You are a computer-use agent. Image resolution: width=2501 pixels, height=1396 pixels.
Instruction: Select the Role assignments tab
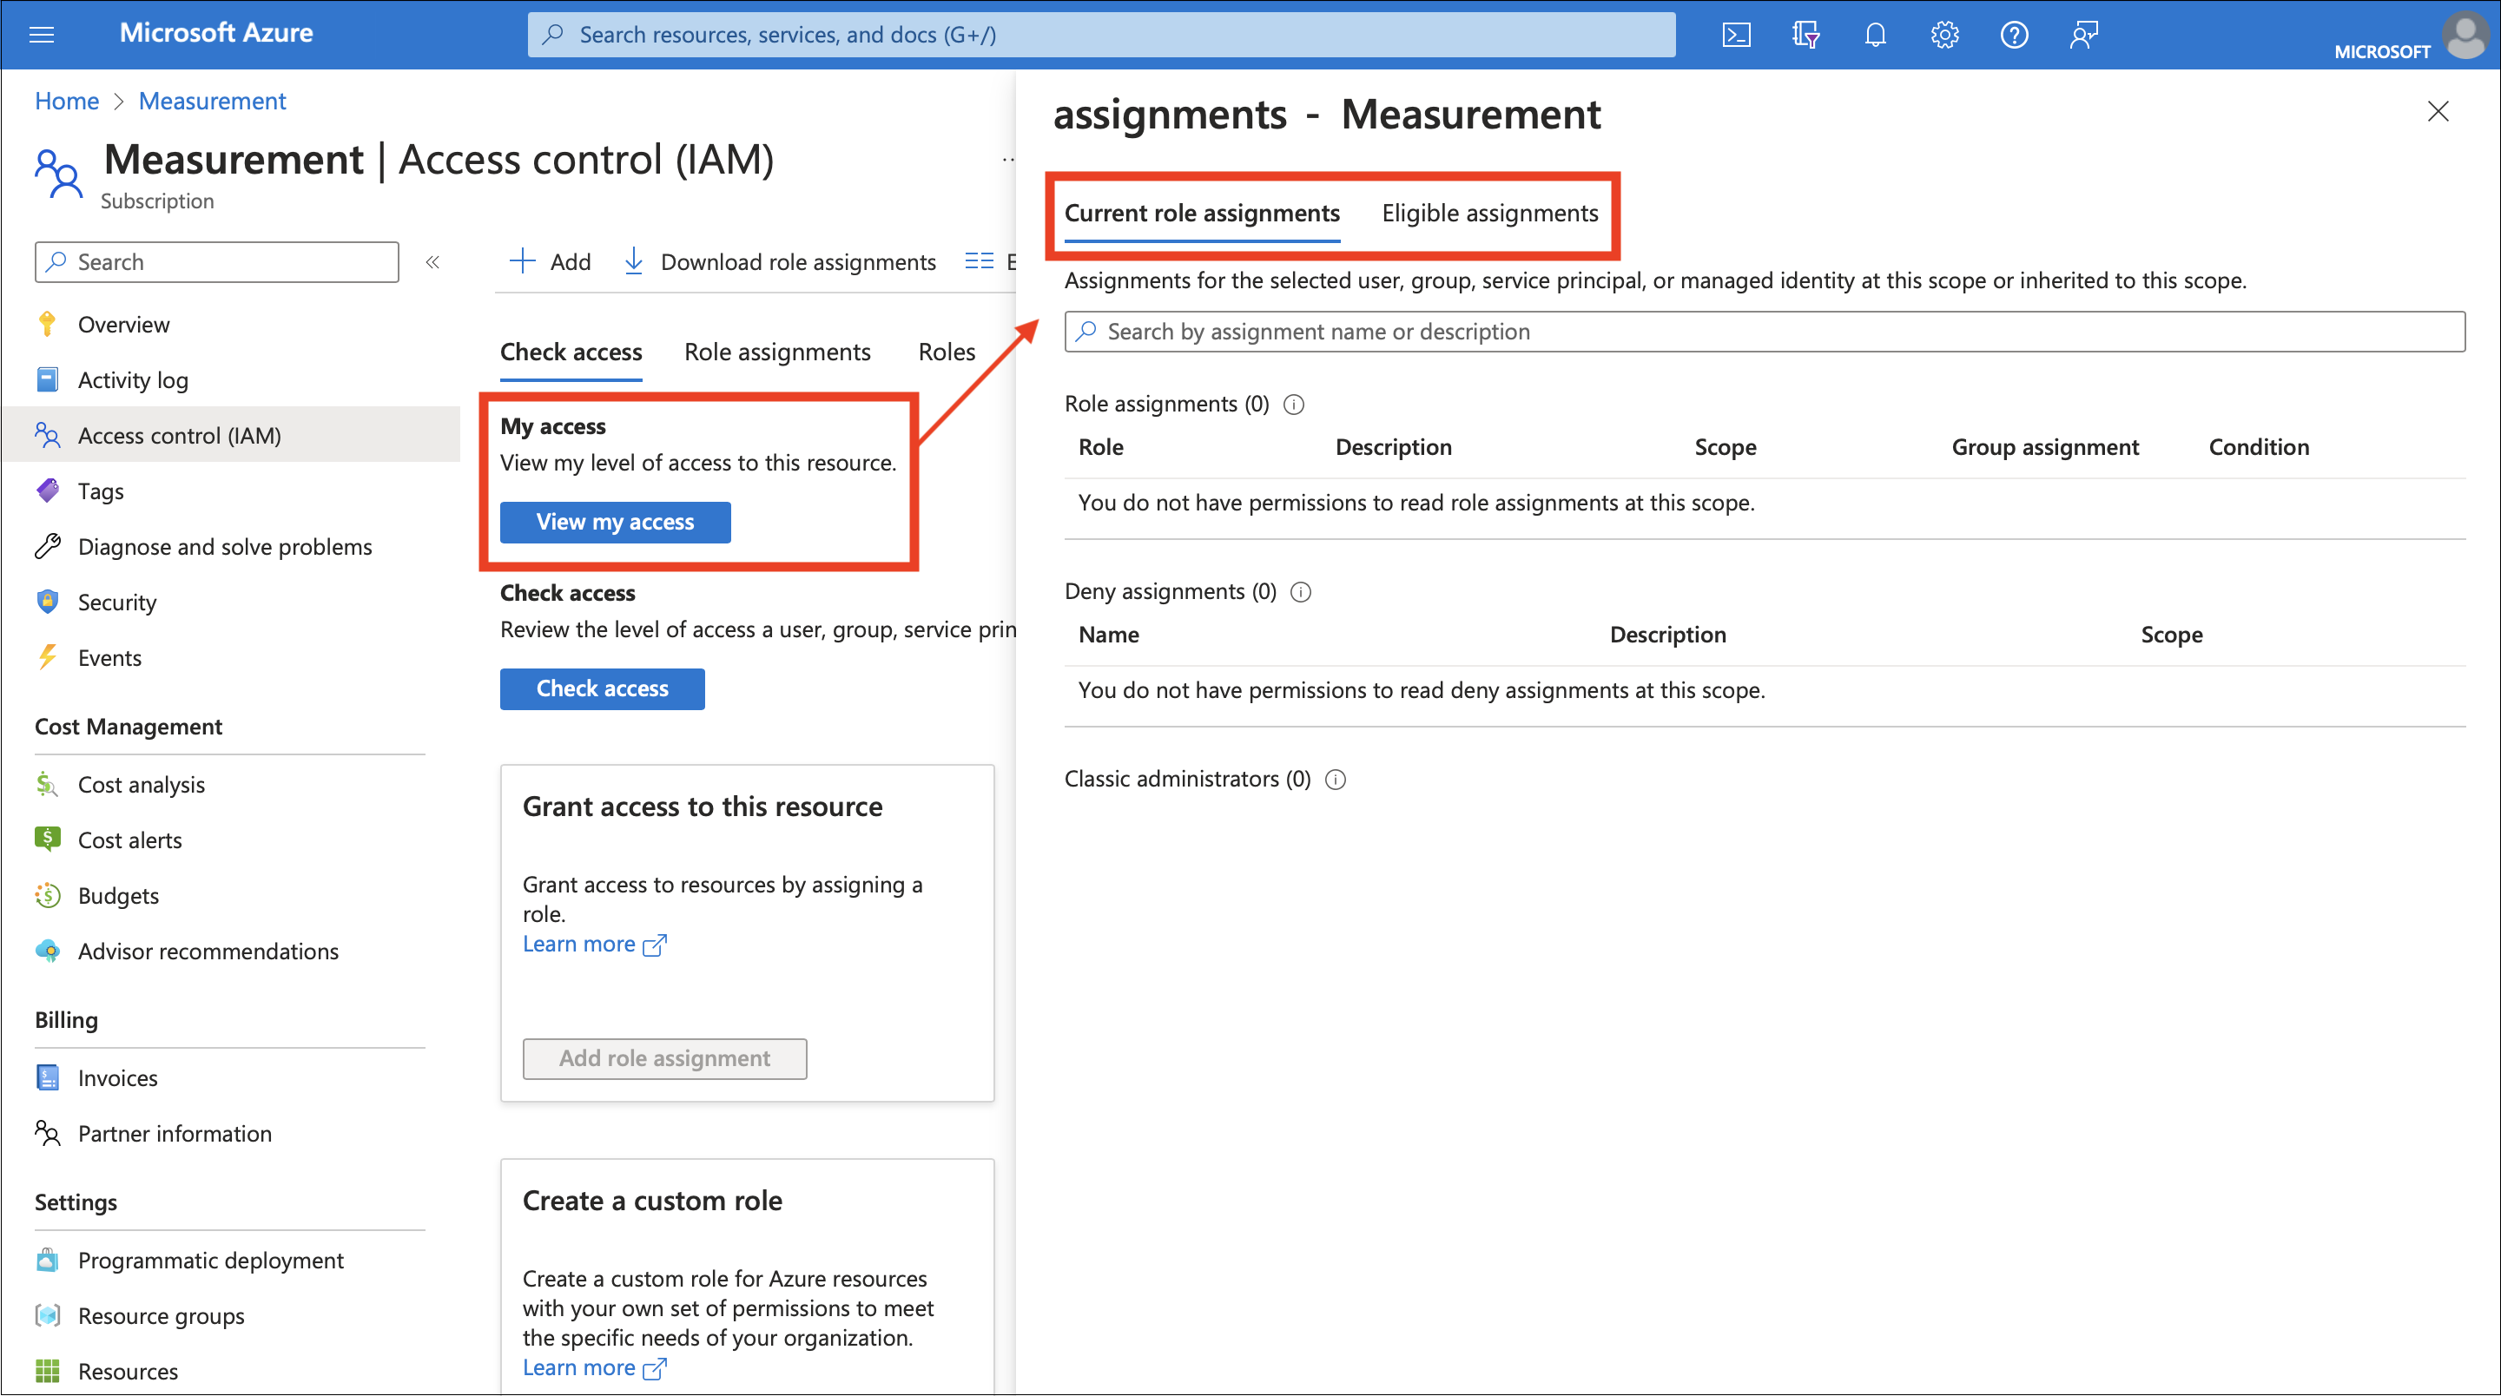click(x=776, y=350)
